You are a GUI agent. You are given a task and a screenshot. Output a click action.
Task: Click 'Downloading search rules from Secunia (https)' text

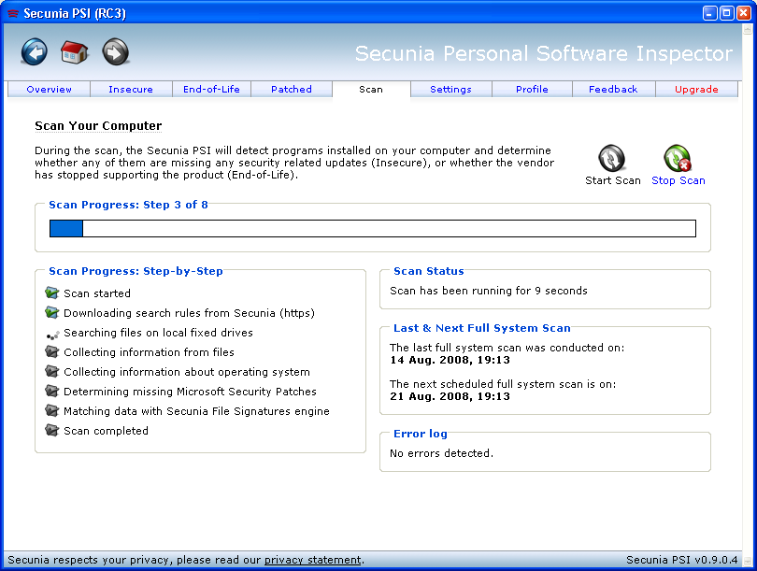[189, 313]
